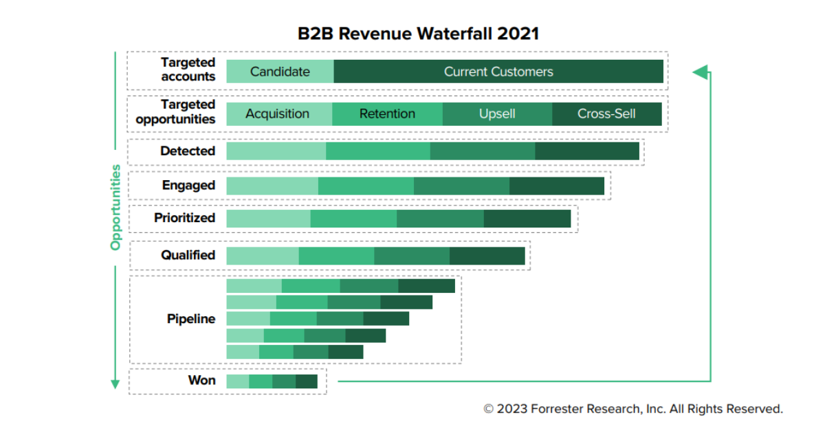Click the vertical 'Opportunities' axis label
This screenshot has width=825, height=431.
point(115,207)
